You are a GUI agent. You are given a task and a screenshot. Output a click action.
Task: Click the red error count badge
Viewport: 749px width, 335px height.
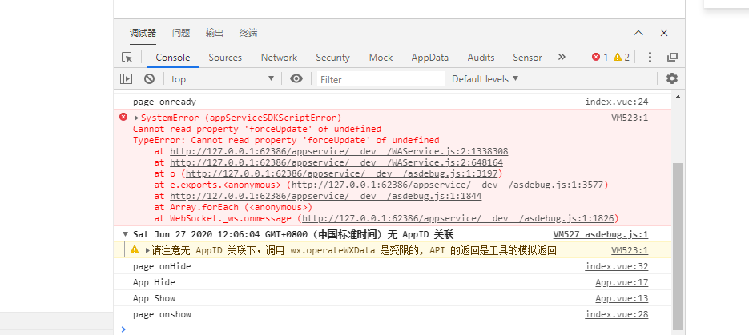coord(600,58)
